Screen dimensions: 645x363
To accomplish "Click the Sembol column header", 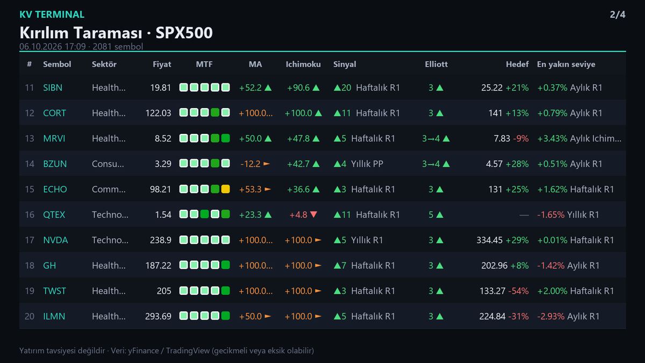I will (57, 64).
